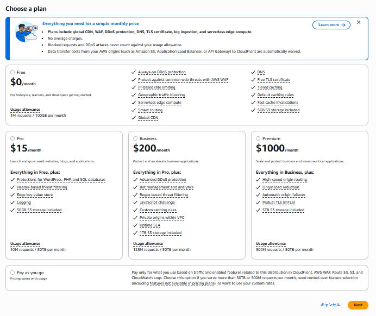Viewport: 376px width, 316px height.
Task: Click the キャンセル cancel button
Action: tap(330, 305)
